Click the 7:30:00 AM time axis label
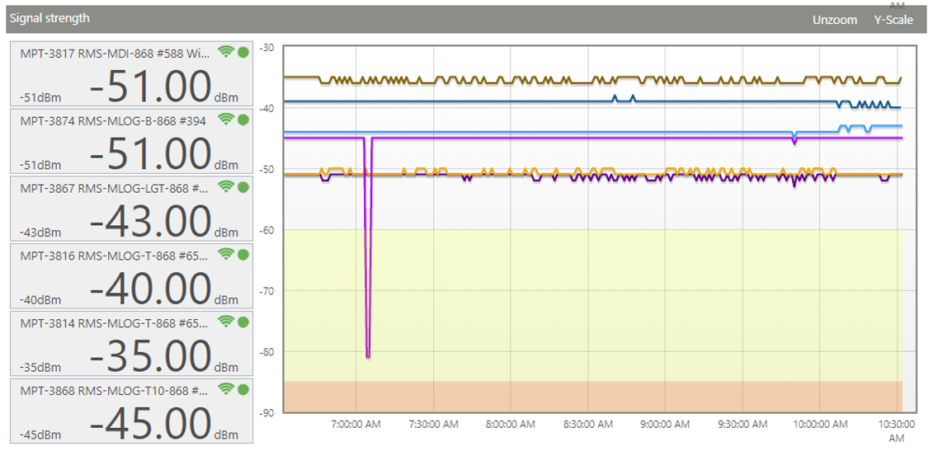Screen dimensions: 933x451 433,425
